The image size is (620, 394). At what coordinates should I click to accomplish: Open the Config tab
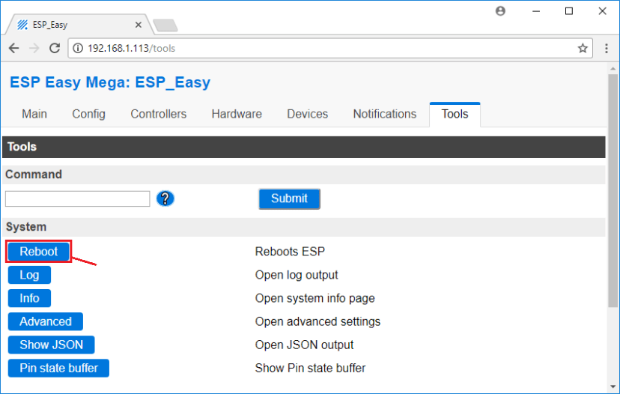coord(88,114)
